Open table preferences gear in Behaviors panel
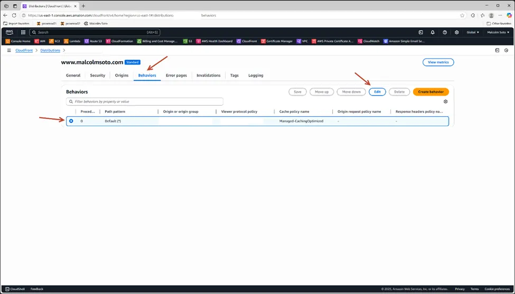The width and height of the screenshot is (515, 294). click(x=445, y=101)
